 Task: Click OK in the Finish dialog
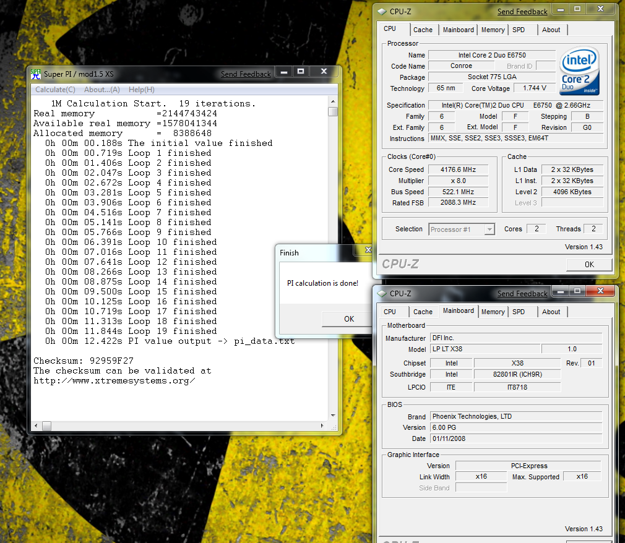pyautogui.click(x=347, y=319)
